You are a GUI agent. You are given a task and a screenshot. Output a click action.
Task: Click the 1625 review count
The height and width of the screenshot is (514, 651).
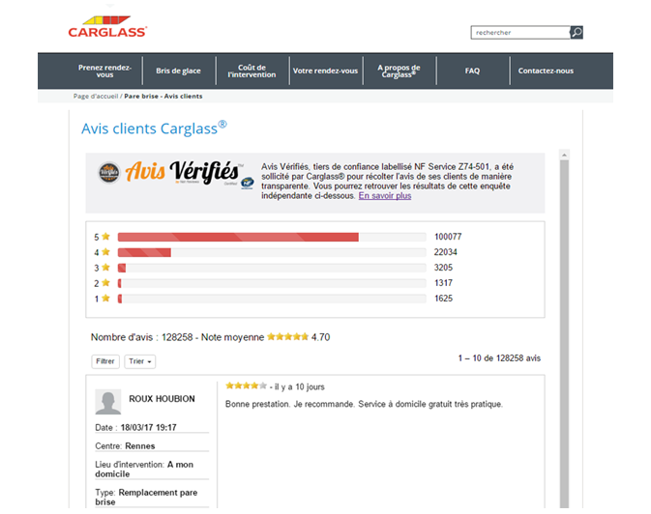tap(443, 299)
